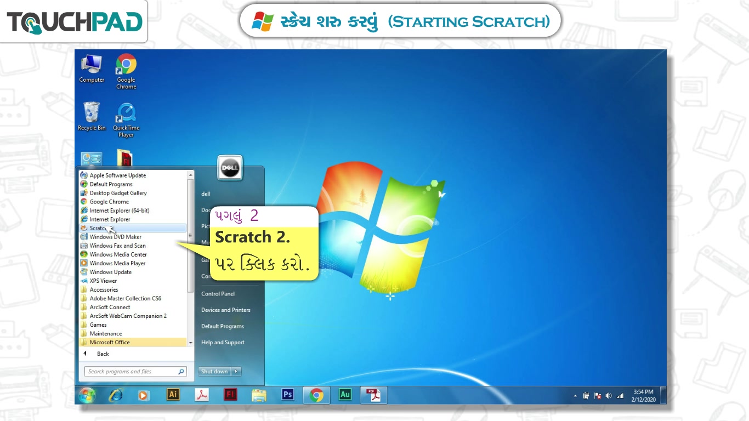The width and height of the screenshot is (749, 421).
Task: Open the Google Chrome desktop shortcut
Action: tap(126, 71)
